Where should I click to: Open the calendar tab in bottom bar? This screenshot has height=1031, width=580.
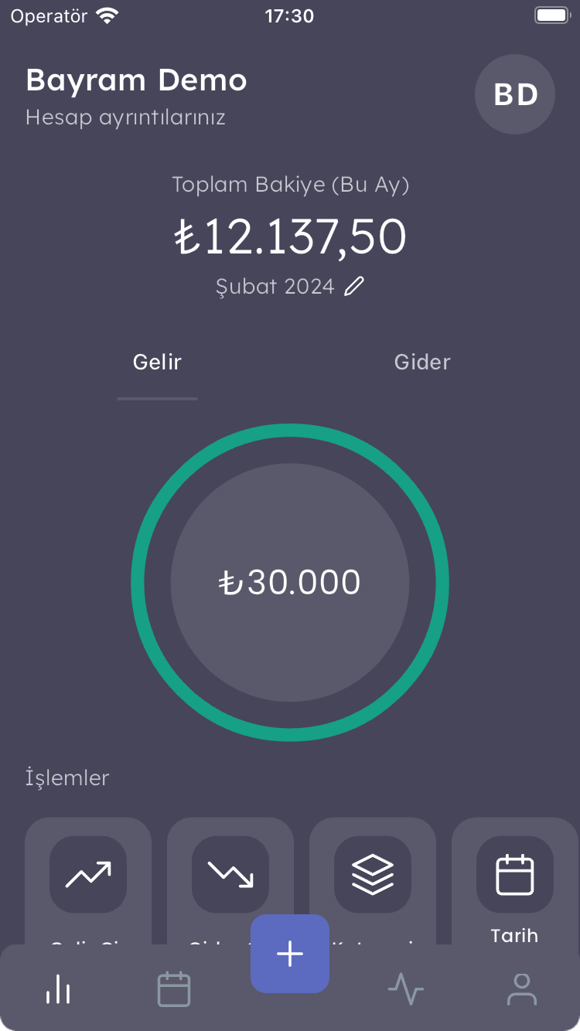click(174, 988)
